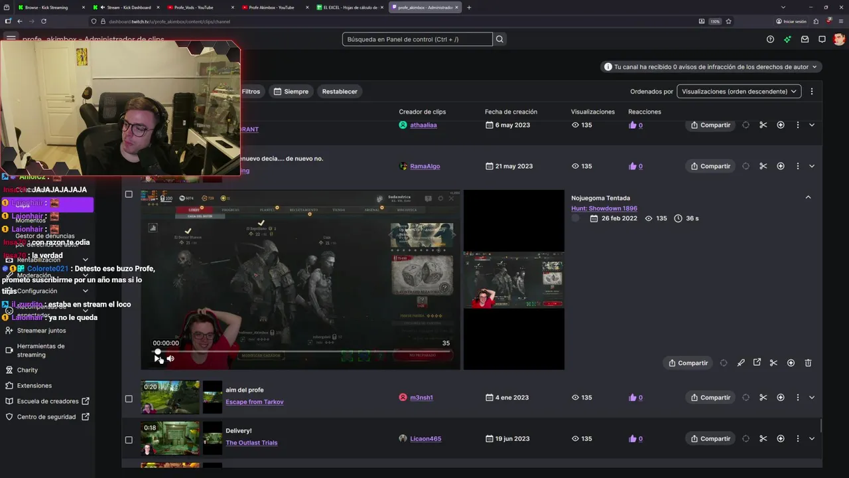
Task: Click the scissors icon in the m3nsh1 row
Action: click(x=763, y=398)
